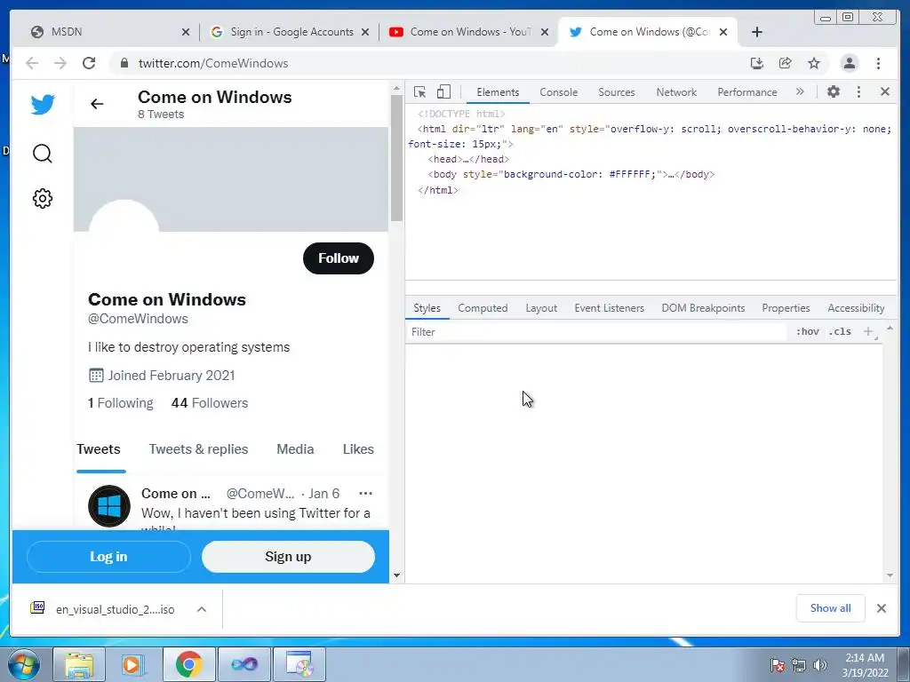910x682 pixels.
Task: Open the DevTools Sources tab
Action: (x=617, y=92)
